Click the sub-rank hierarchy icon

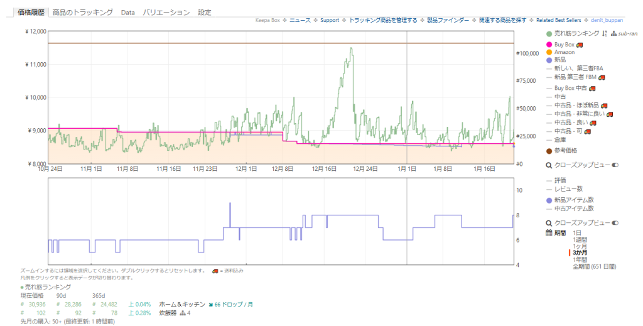click(613, 33)
